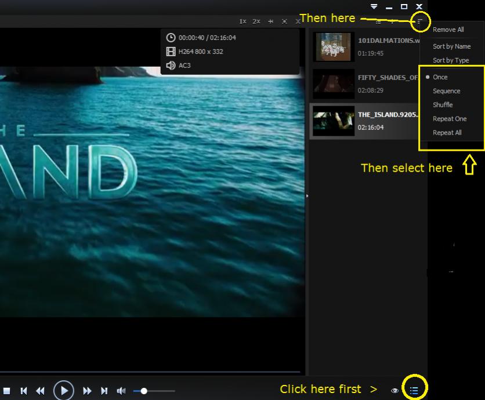Click the round Play button
Image resolution: width=485 pixels, height=400 pixels.
coord(64,391)
